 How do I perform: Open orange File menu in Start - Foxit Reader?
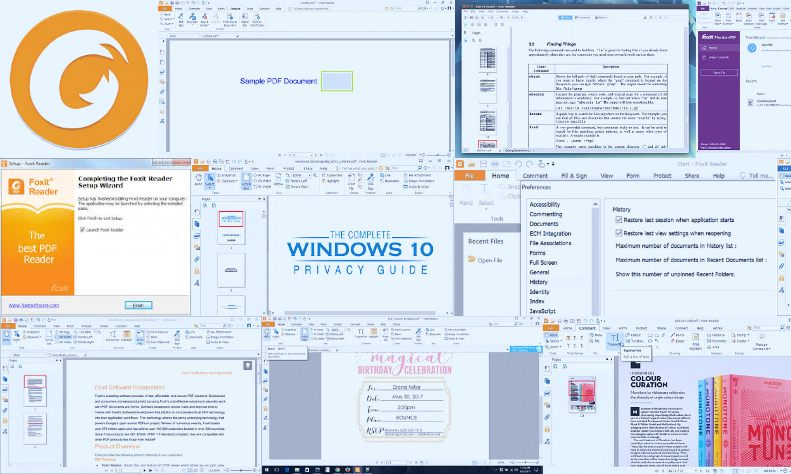469,175
